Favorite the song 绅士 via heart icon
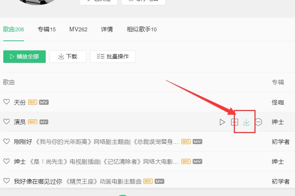The width and height of the screenshot is (295, 196). 7,161
